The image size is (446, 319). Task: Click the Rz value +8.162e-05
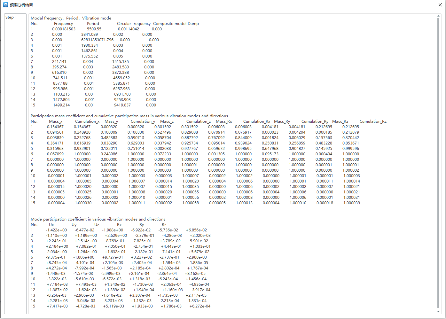pos(195,274)
